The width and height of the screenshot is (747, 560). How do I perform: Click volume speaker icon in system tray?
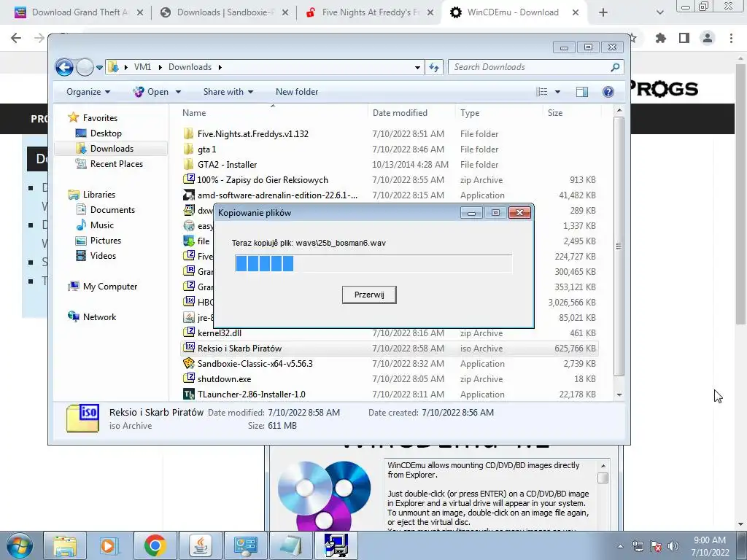click(673, 546)
